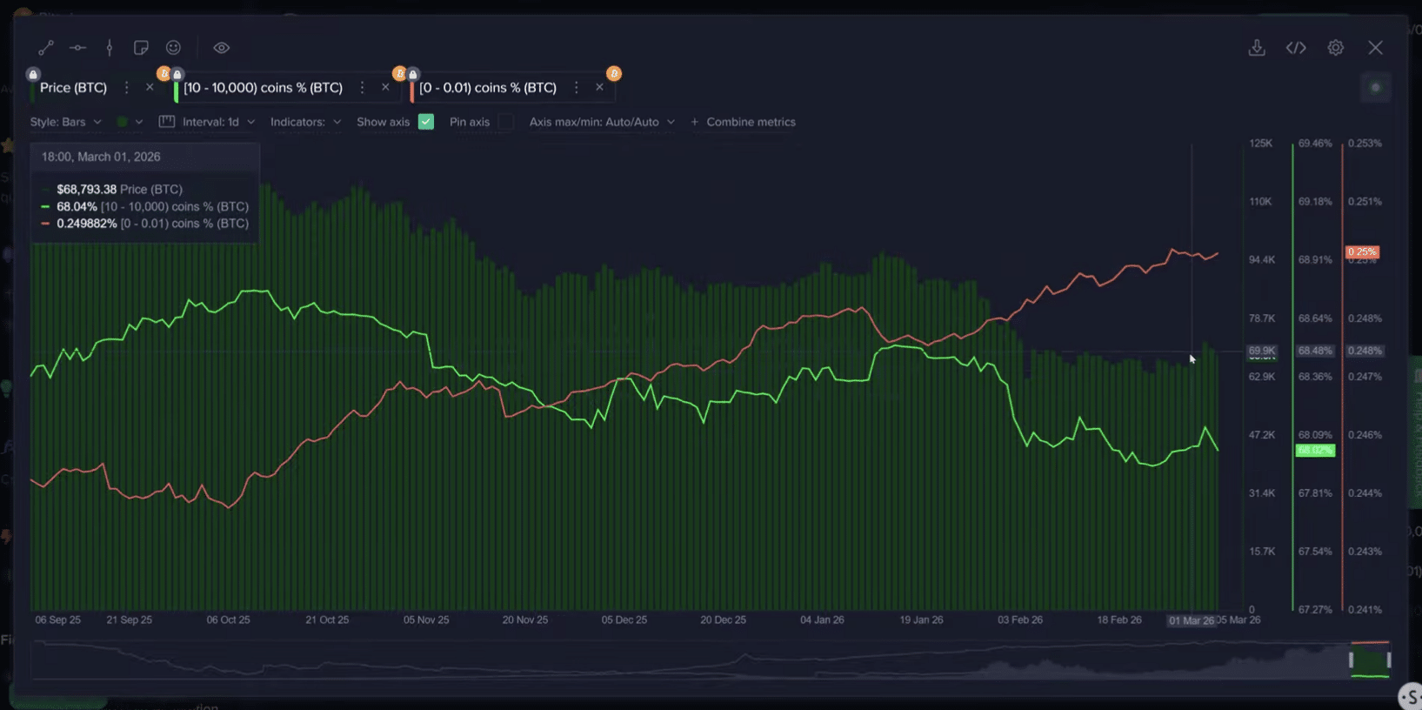Select the horizontal ray drawing tool
The width and height of the screenshot is (1422, 710).
(x=77, y=48)
